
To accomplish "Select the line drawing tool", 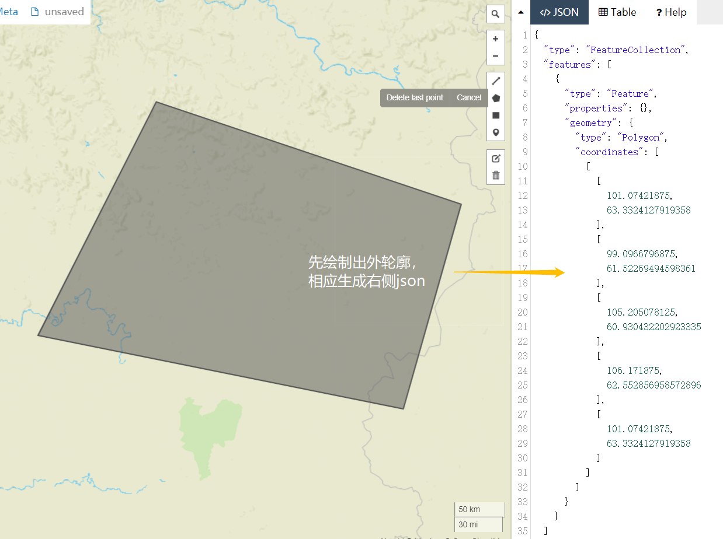I will (495, 80).
